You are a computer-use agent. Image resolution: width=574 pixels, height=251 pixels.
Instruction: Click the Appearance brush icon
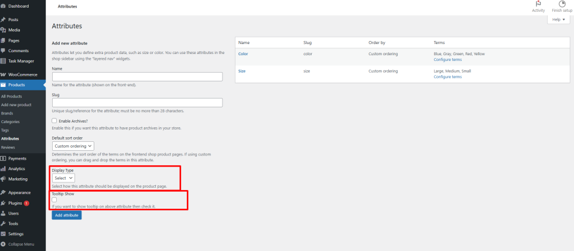click(3, 192)
